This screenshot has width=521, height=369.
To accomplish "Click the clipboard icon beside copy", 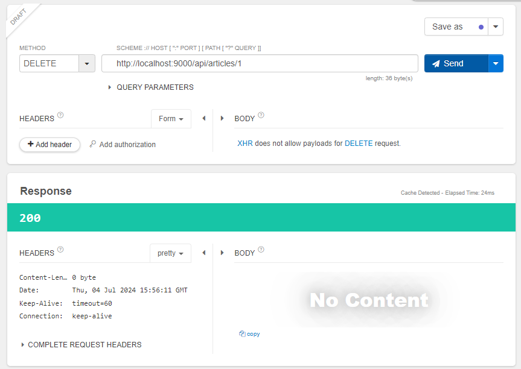I will 242,333.
